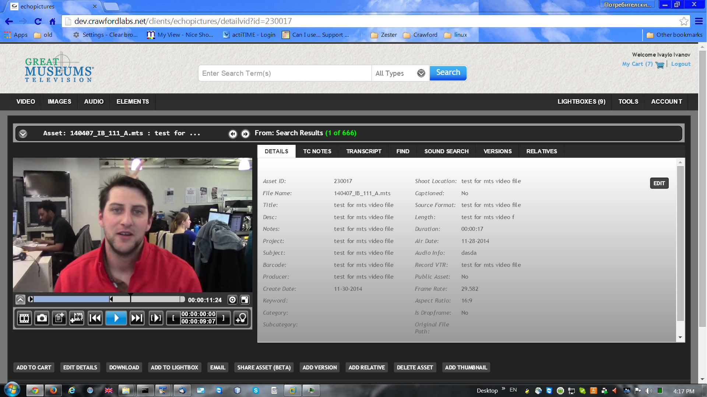Click the add note document icon
This screenshot has height=397, width=707.
point(59,318)
